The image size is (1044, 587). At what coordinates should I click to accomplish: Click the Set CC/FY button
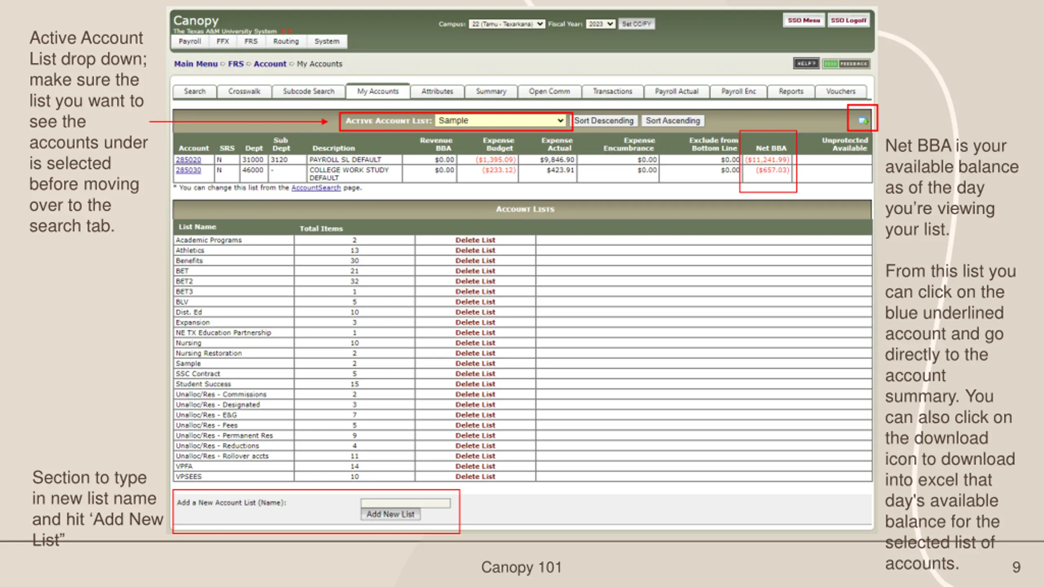637,24
